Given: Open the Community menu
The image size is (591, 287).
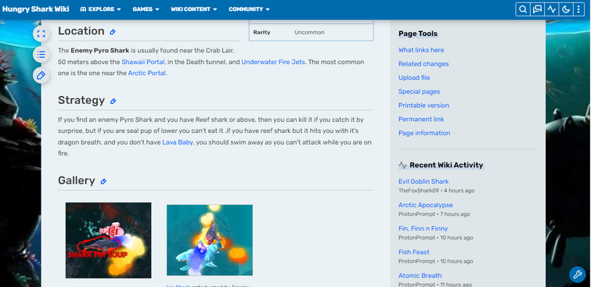Looking at the screenshot, I should [x=249, y=9].
